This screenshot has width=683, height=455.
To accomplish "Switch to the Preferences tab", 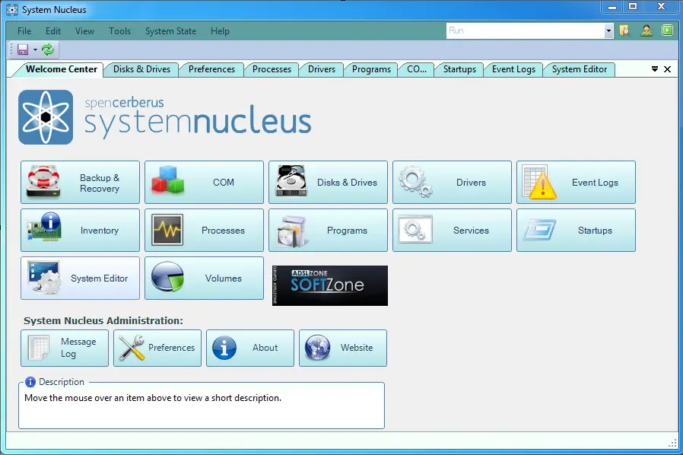I will click(211, 69).
